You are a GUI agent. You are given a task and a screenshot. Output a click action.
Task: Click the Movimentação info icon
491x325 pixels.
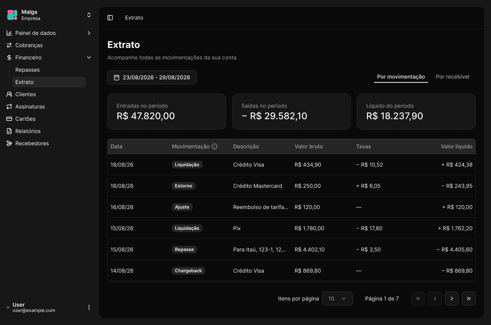point(214,146)
